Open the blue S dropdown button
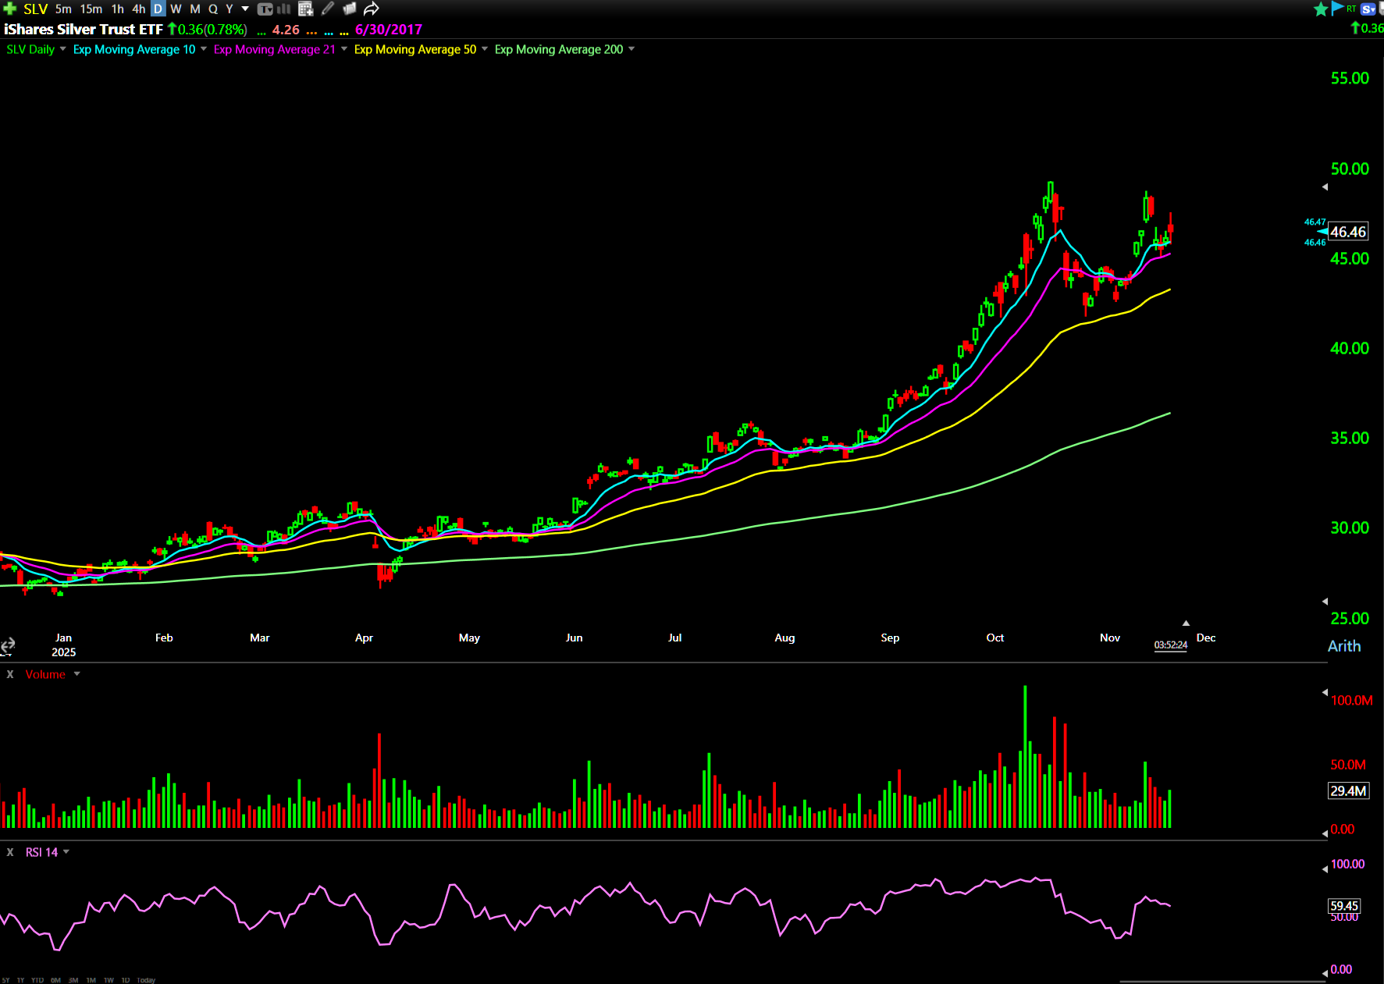This screenshot has width=1384, height=984. [1368, 9]
